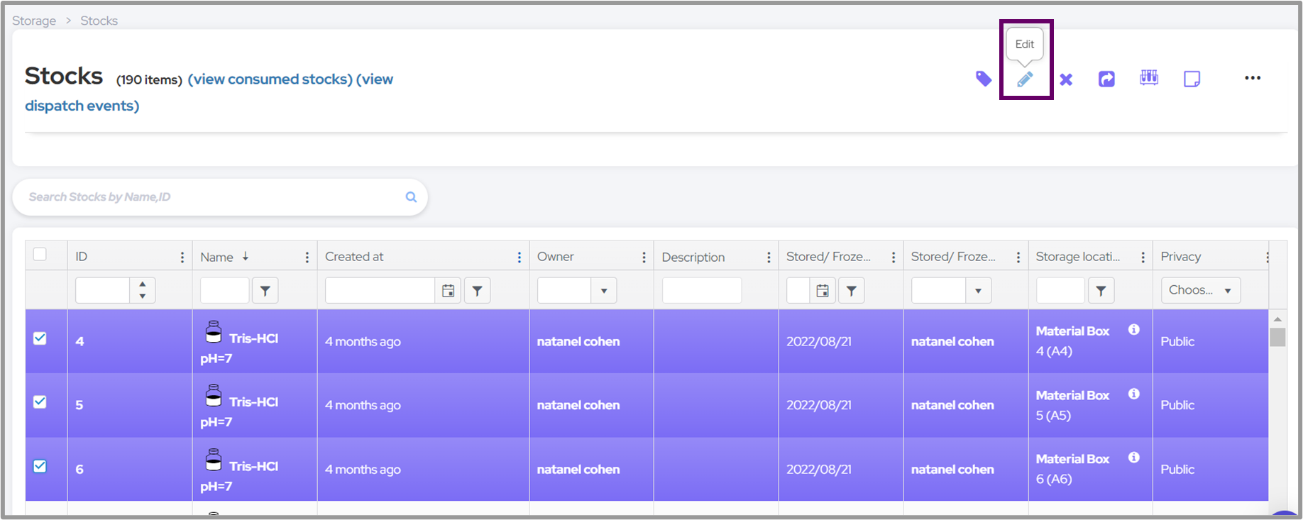
Task: Click the share arrow icon
Action: tap(1106, 79)
